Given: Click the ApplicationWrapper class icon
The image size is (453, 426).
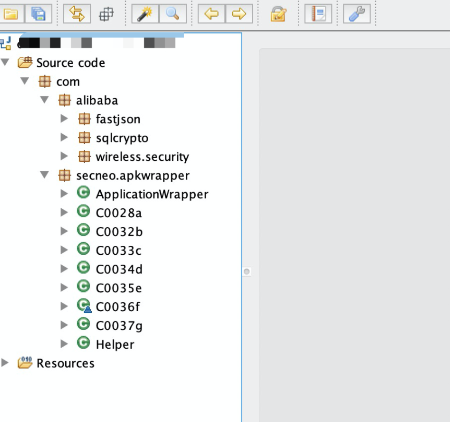Looking at the screenshot, I should point(84,193).
